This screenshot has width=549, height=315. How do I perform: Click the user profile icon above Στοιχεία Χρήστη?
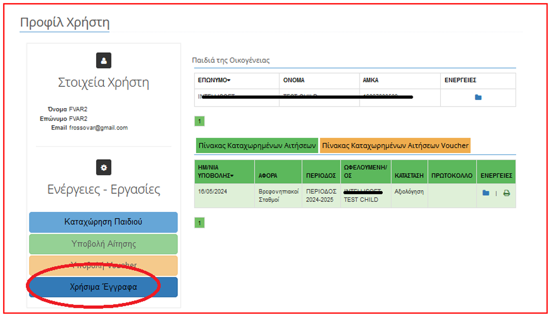pyautogui.click(x=103, y=60)
